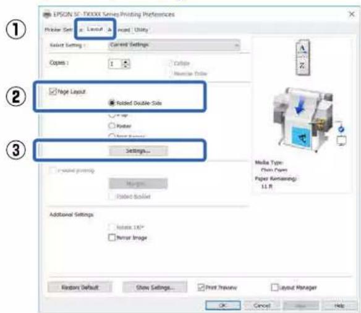Select the Poster radio option

[x=112, y=125]
